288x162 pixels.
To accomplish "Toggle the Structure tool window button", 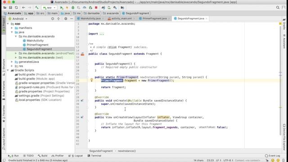I will [x=4, y=67].
